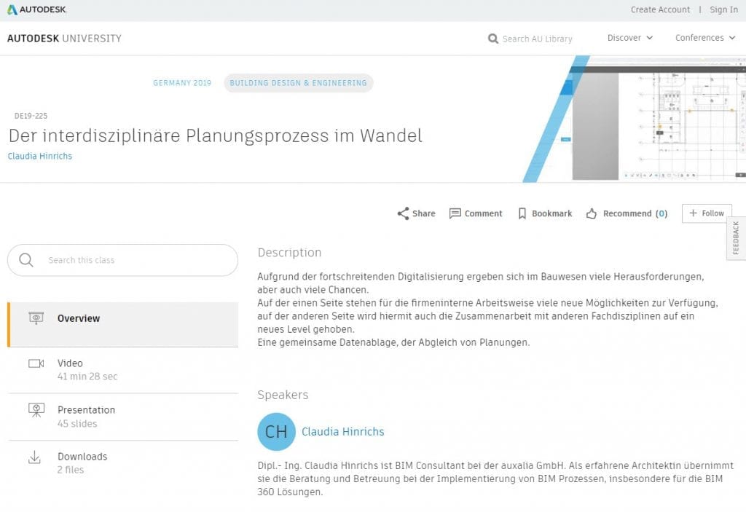Image resolution: width=746 pixels, height=512 pixels.
Task: Click the Recommend thumbs-up icon
Action: tap(592, 213)
